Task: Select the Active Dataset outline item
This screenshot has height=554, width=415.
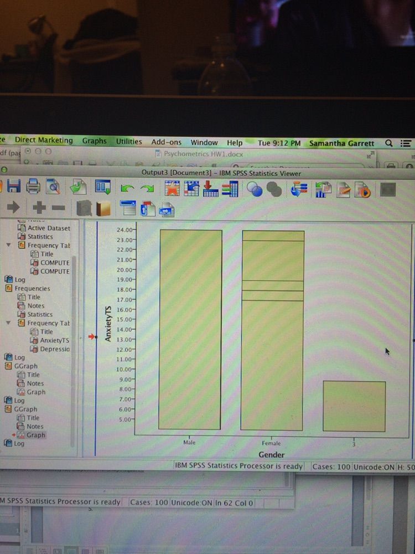Action: point(44,228)
